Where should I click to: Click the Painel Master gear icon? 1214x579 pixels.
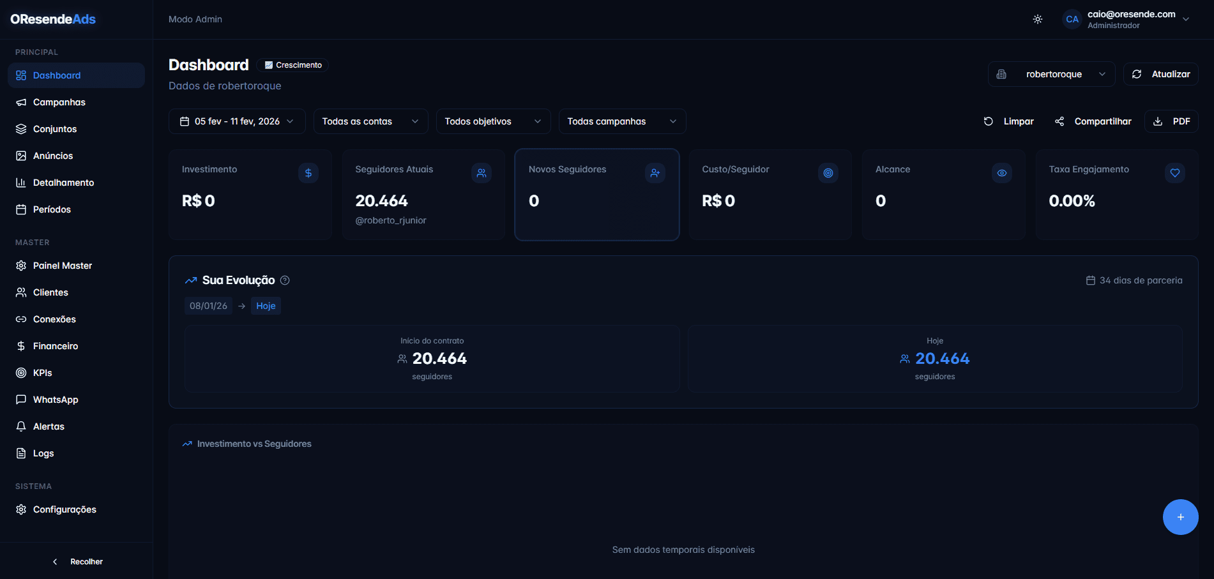coord(21,266)
